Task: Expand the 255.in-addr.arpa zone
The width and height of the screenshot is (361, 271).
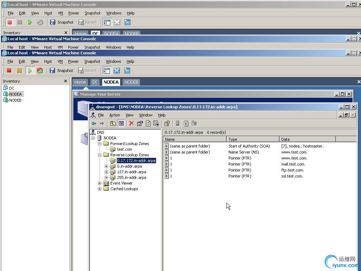Action: click(x=106, y=177)
